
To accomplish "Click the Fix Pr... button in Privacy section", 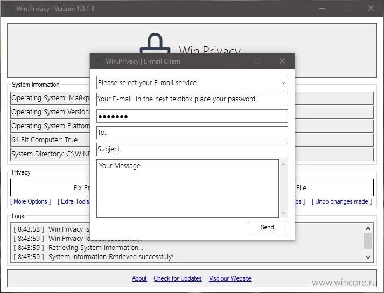I will 50,187.
